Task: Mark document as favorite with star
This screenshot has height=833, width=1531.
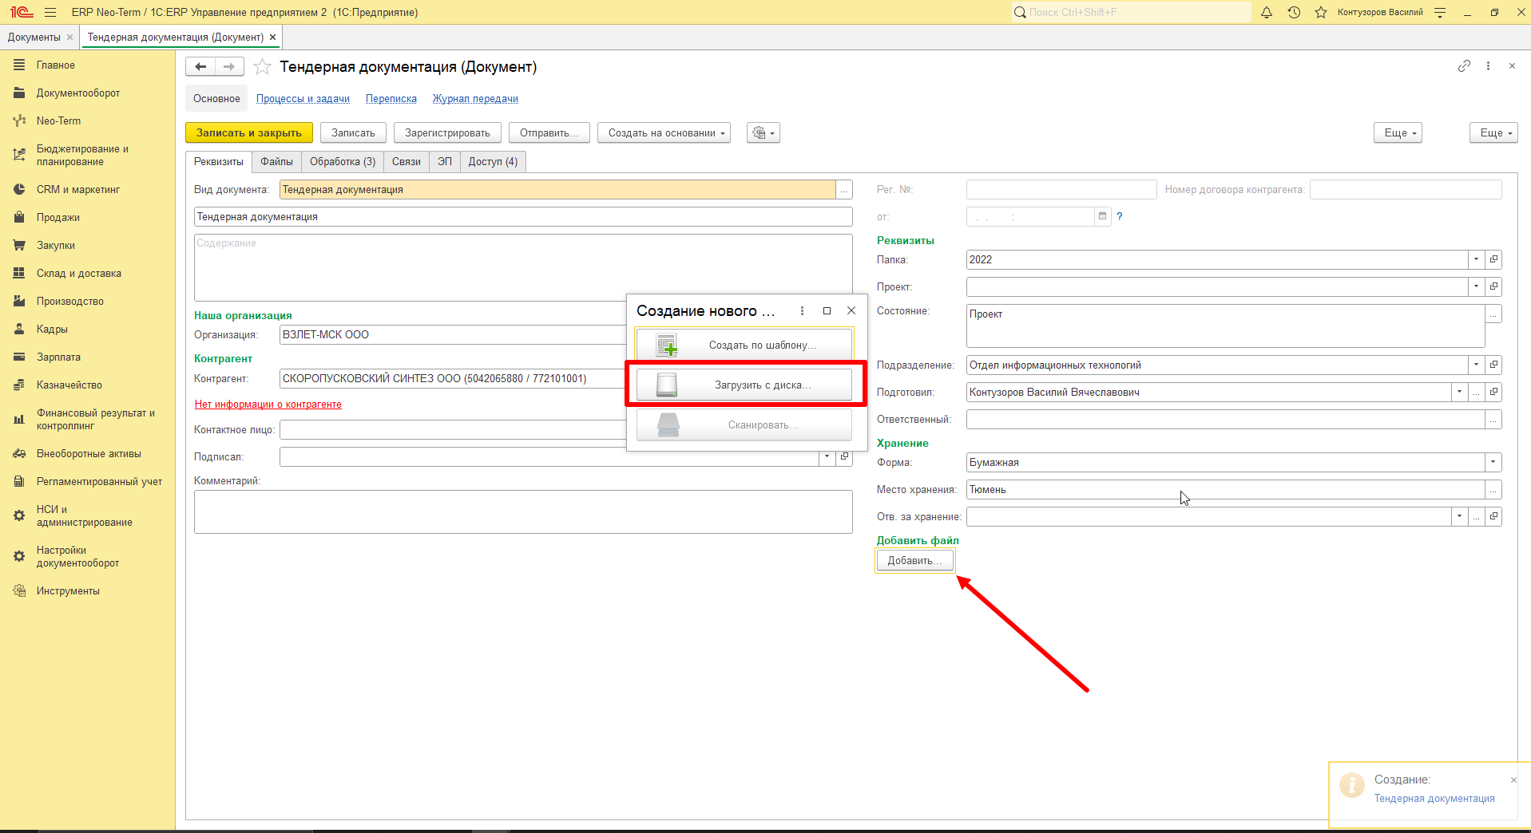Action: pos(262,67)
